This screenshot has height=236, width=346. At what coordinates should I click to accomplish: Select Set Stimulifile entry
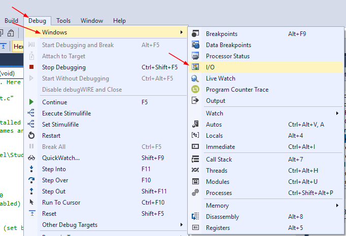tap(106, 124)
